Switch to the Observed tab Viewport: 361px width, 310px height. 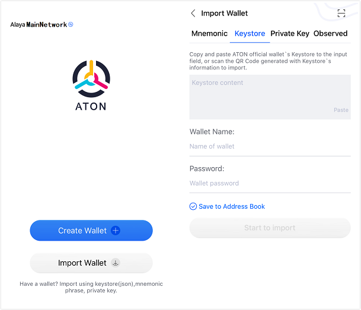click(x=330, y=33)
